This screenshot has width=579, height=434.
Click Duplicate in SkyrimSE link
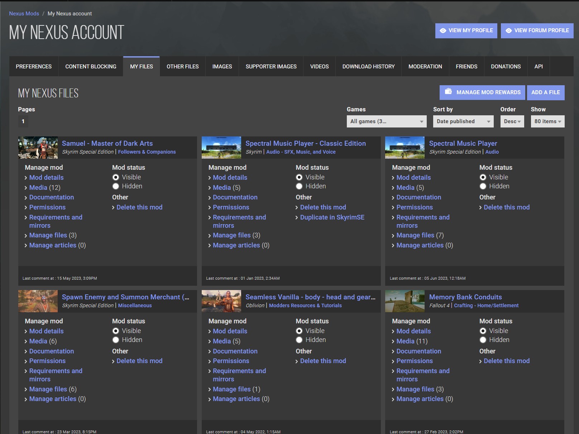[x=332, y=217]
